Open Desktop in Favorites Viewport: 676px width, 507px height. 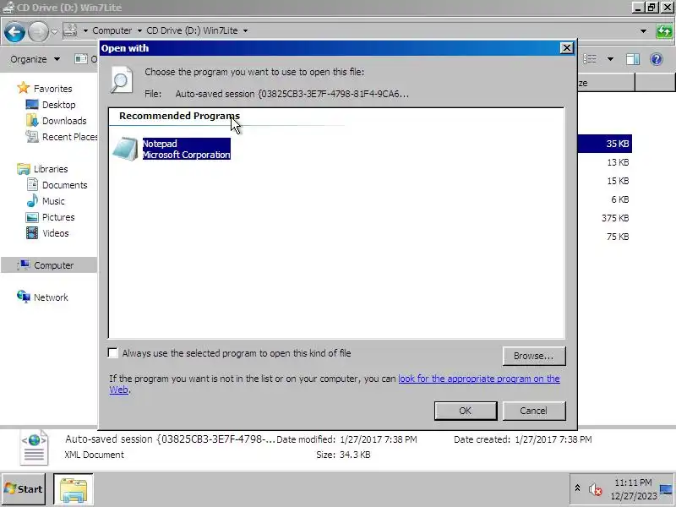pyautogui.click(x=51, y=105)
